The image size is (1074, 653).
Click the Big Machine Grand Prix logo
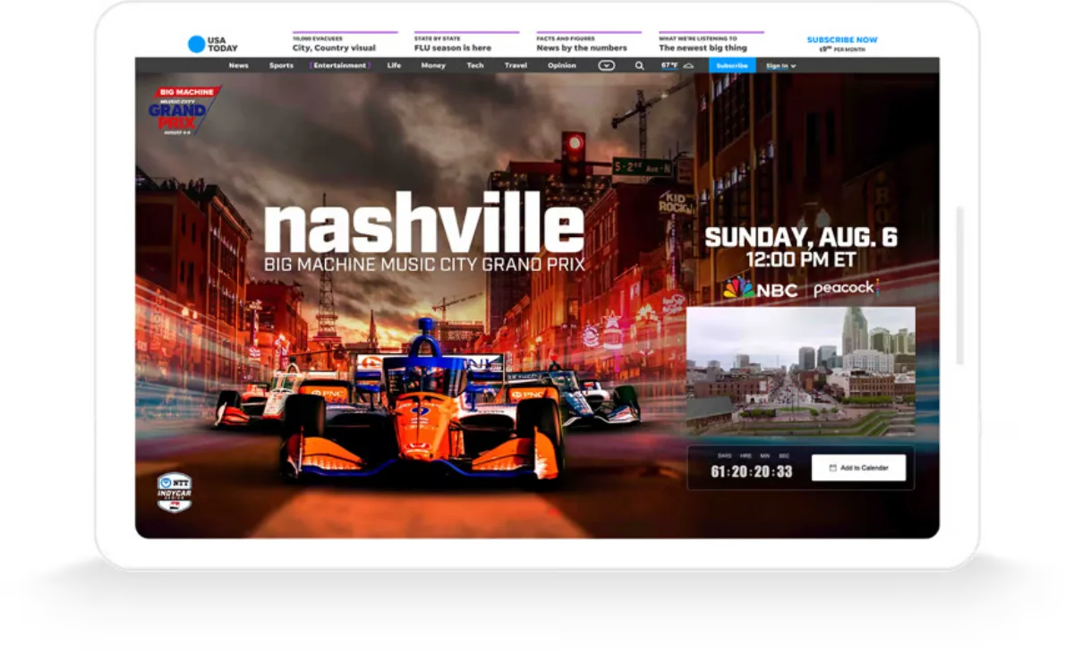coord(183,110)
